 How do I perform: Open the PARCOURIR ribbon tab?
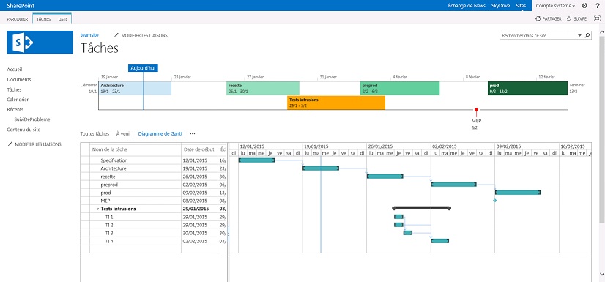(18, 19)
